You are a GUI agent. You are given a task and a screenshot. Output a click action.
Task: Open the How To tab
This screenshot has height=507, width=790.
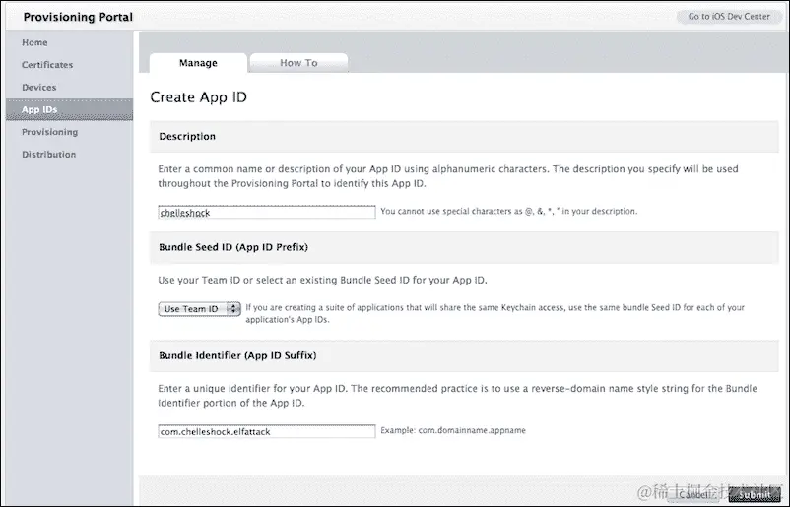pos(298,63)
